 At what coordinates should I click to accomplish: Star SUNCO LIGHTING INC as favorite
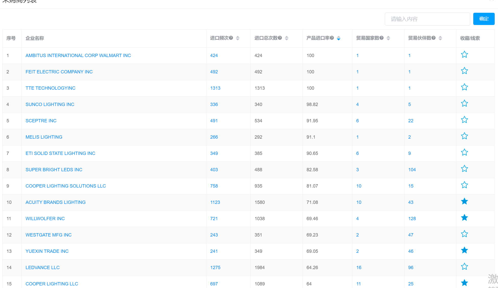click(x=464, y=103)
